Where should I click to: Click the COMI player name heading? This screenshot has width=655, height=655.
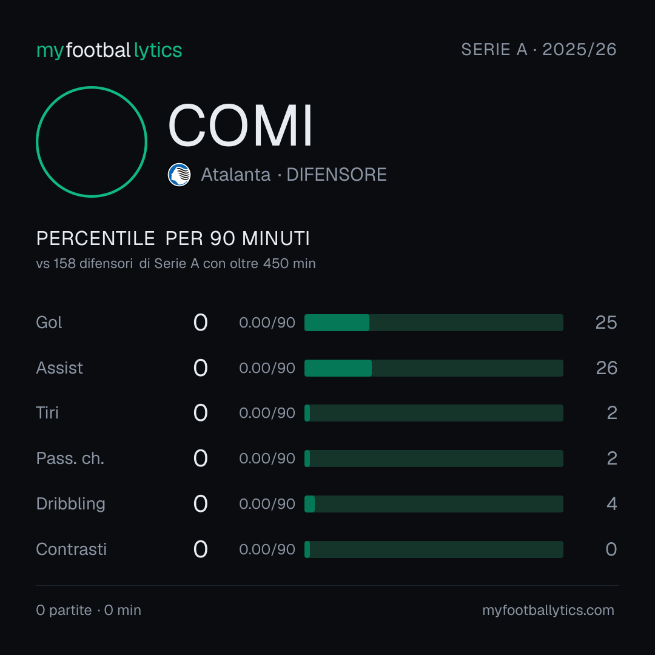240,126
